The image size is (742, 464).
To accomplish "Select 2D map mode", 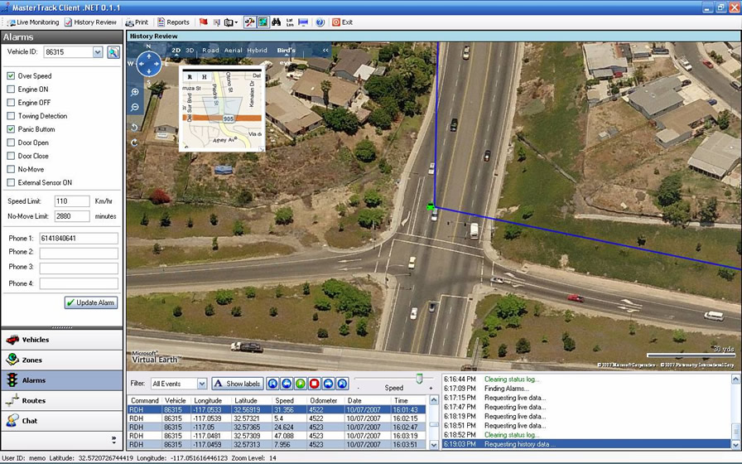I will click(176, 51).
